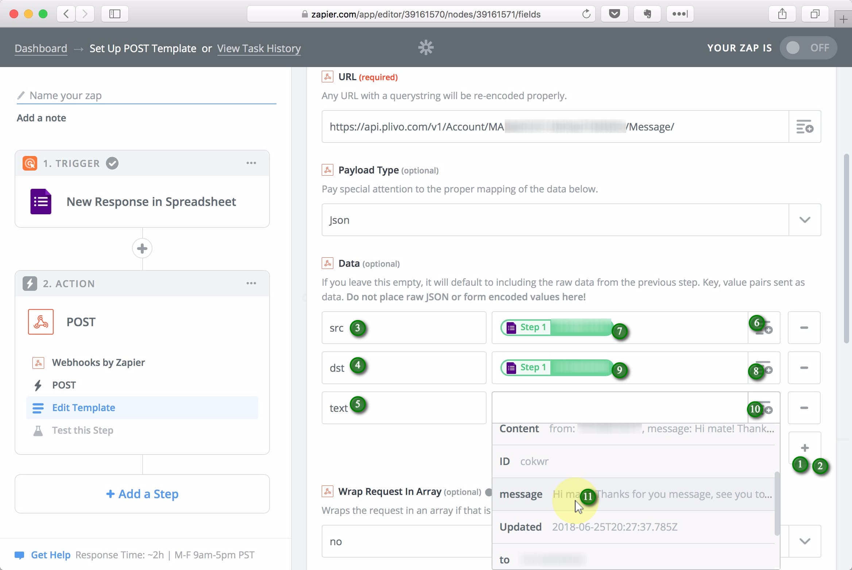Click the + Add a Step button
The width and height of the screenshot is (852, 570).
pos(142,494)
